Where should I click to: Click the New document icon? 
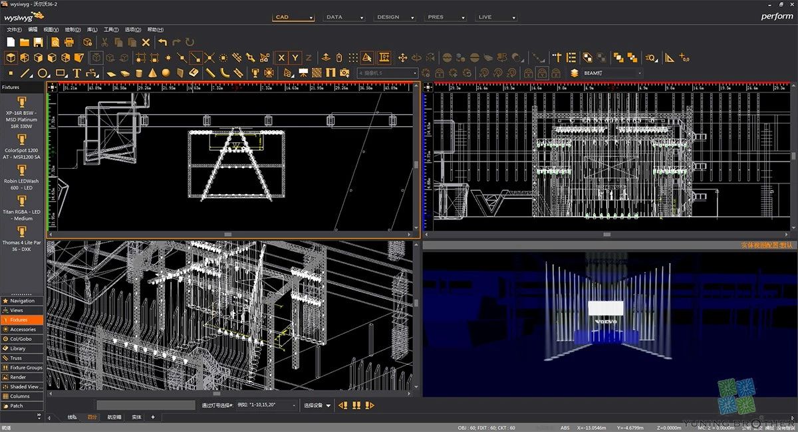pyautogui.click(x=11, y=42)
